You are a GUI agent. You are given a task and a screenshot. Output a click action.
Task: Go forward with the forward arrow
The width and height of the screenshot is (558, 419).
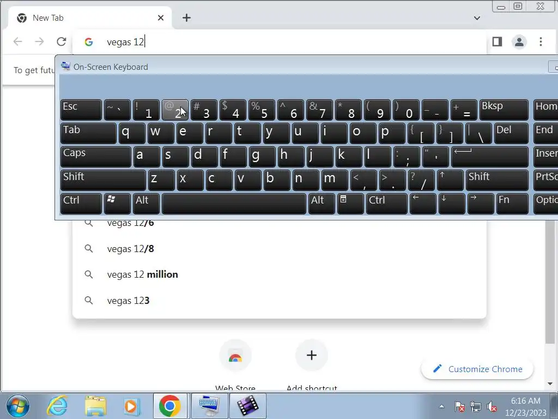coord(39,41)
